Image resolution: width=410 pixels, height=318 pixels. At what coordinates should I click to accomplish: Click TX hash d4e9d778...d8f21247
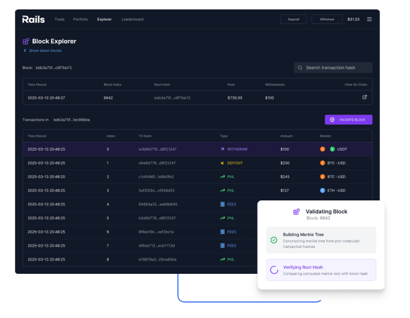157,163
